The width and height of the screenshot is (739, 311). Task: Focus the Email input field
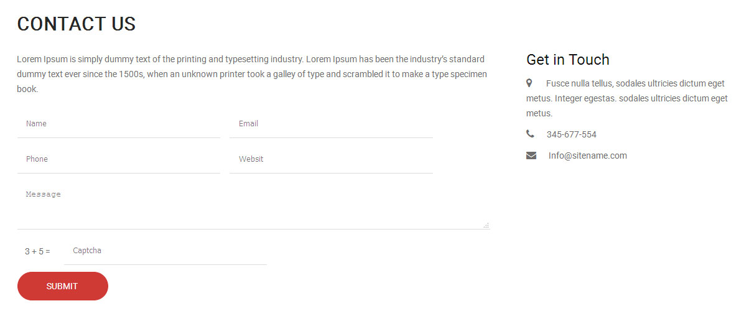tap(332, 124)
